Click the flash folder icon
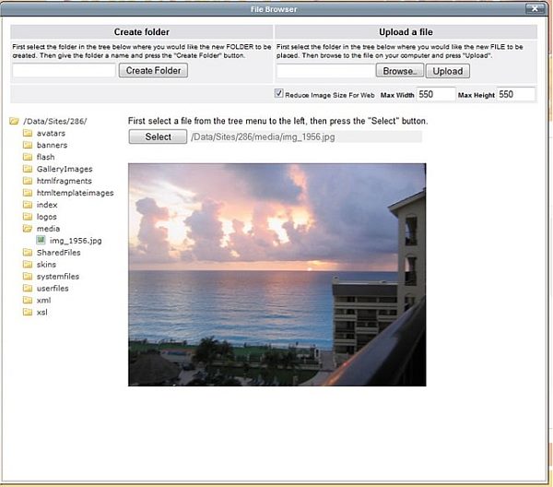This screenshot has width=553, height=487. pos(28,157)
